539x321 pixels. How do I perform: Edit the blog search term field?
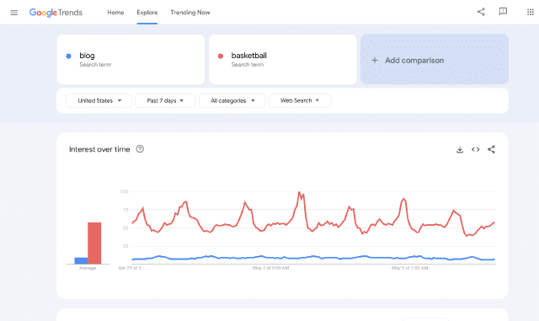[131, 59]
